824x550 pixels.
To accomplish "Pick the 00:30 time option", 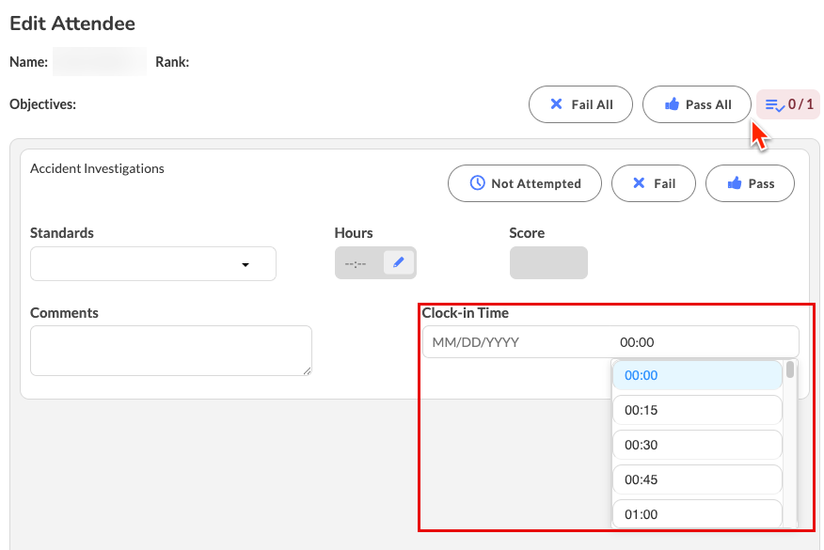I will click(x=697, y=445).
